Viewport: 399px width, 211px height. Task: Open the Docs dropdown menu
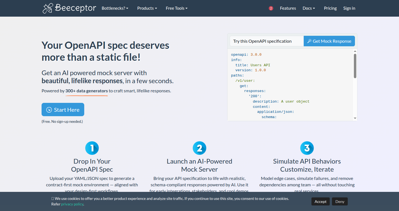click(x=309, y=8)
